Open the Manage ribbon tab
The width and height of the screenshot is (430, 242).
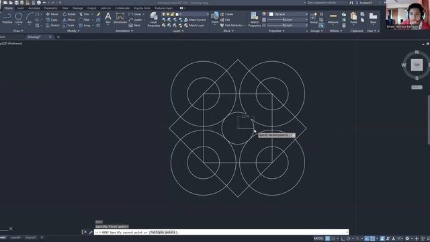click(78, 8)
